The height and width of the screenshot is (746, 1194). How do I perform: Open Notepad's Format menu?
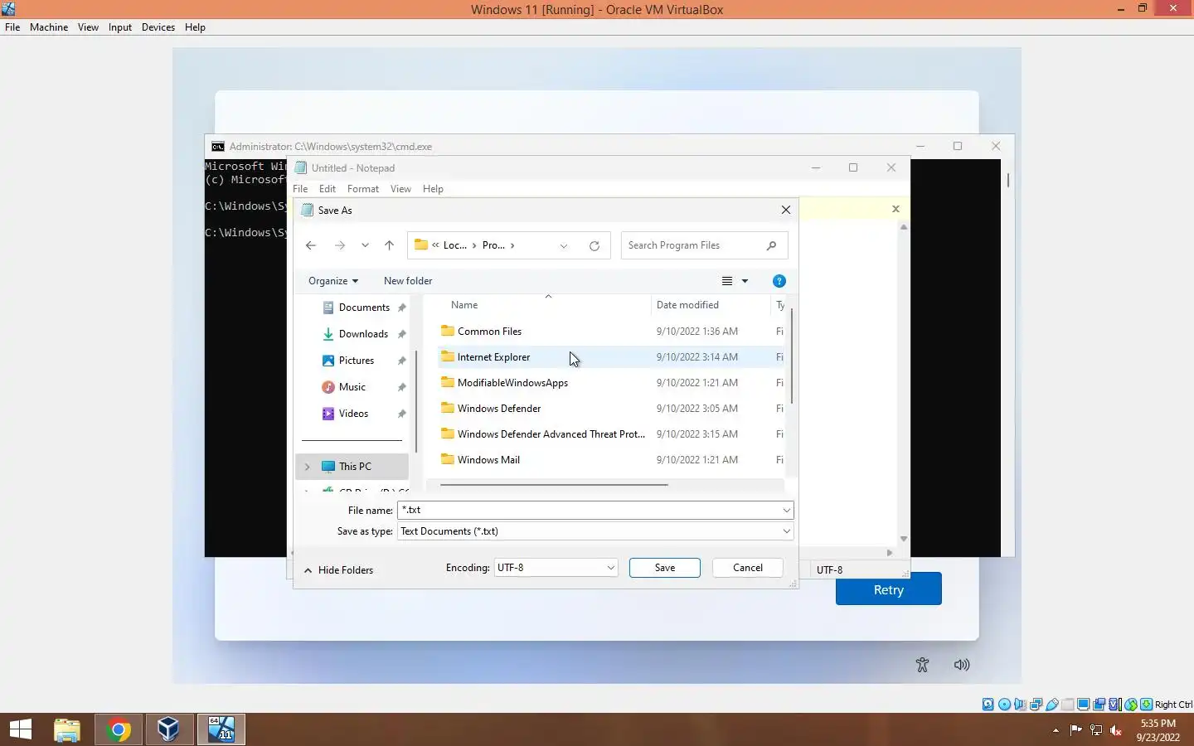(363, 189)
